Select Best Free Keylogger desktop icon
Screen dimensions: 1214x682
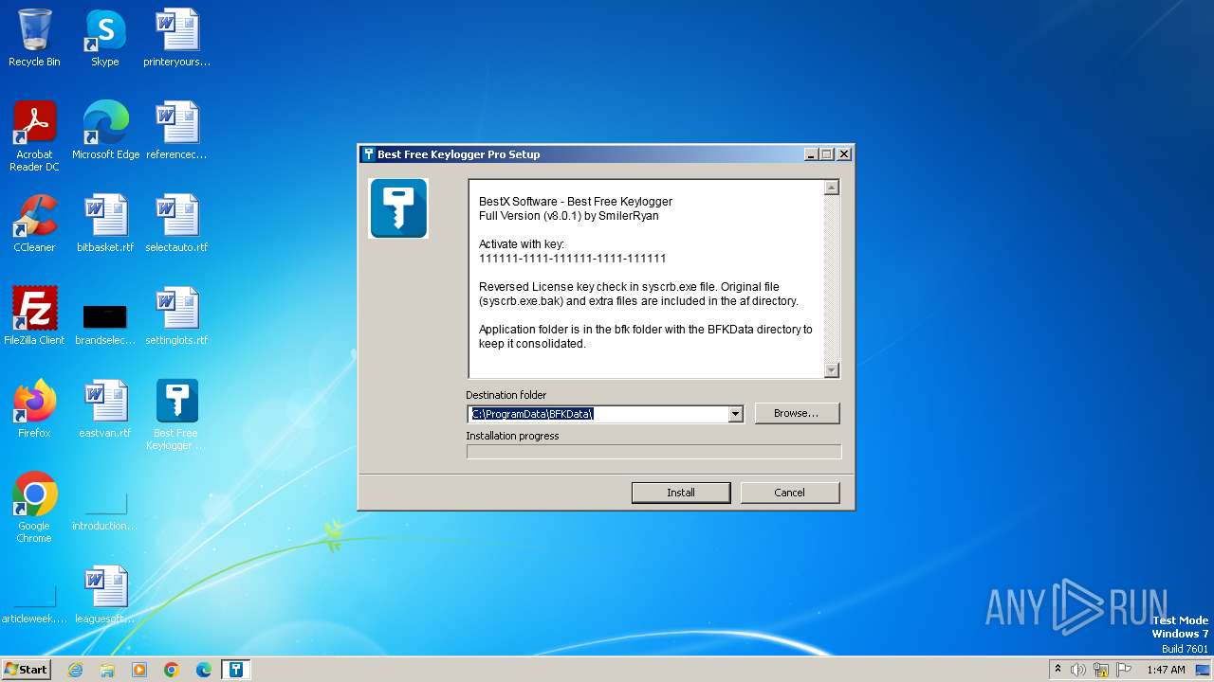click(x=176, y=415)
